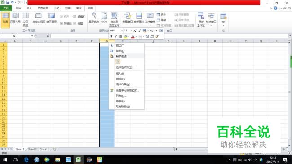Viewport: 292px width, 164px height.
Task: Switch to the Formulas (公式) tab
Action: 57,8
